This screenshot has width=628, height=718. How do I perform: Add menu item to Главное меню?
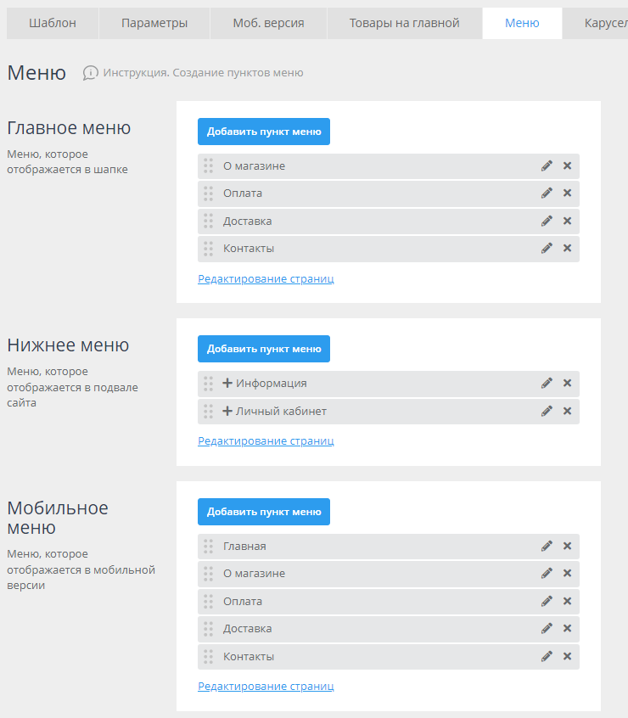264,132
